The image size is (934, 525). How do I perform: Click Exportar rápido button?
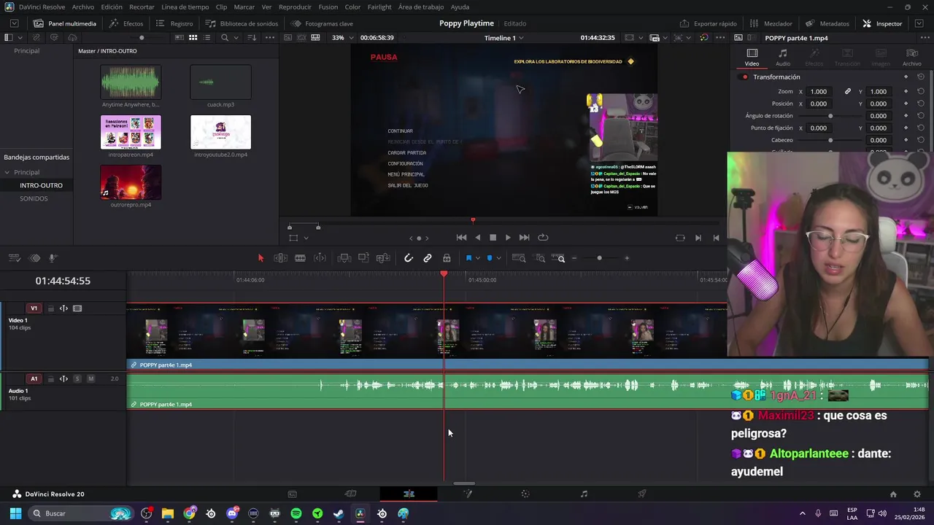coord(708,23)
